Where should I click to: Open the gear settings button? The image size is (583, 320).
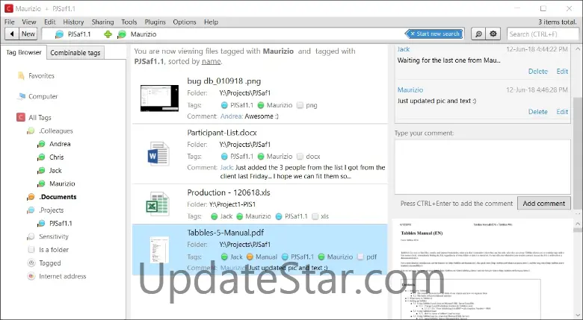point(493,34)
